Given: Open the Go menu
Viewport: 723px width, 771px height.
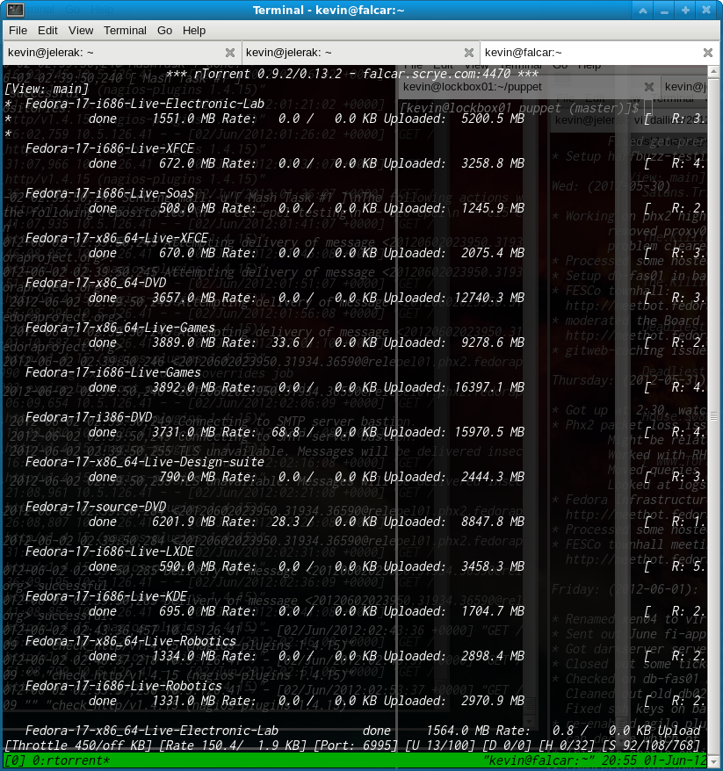Looking at the screenshot, I should pos(164,31).
